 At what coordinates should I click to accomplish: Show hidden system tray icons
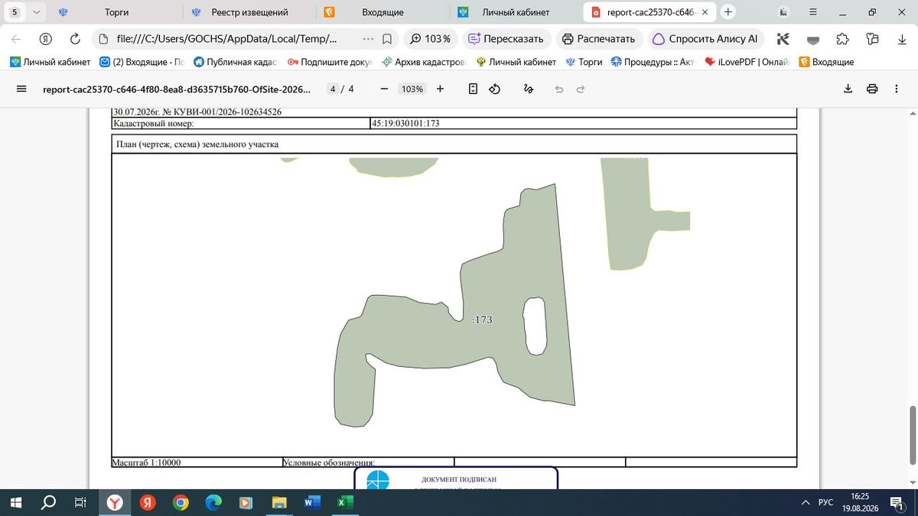click(806, 502)
